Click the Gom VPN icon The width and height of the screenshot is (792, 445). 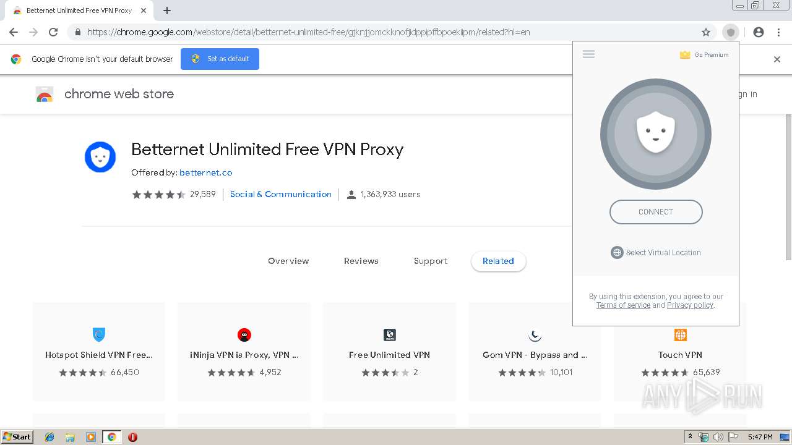click(x=535, y=335)
